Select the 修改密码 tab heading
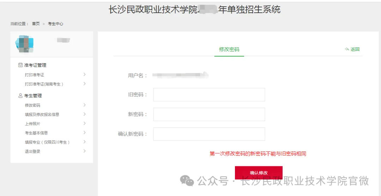Viewport: 381px width, 196px height. point(229,49)
